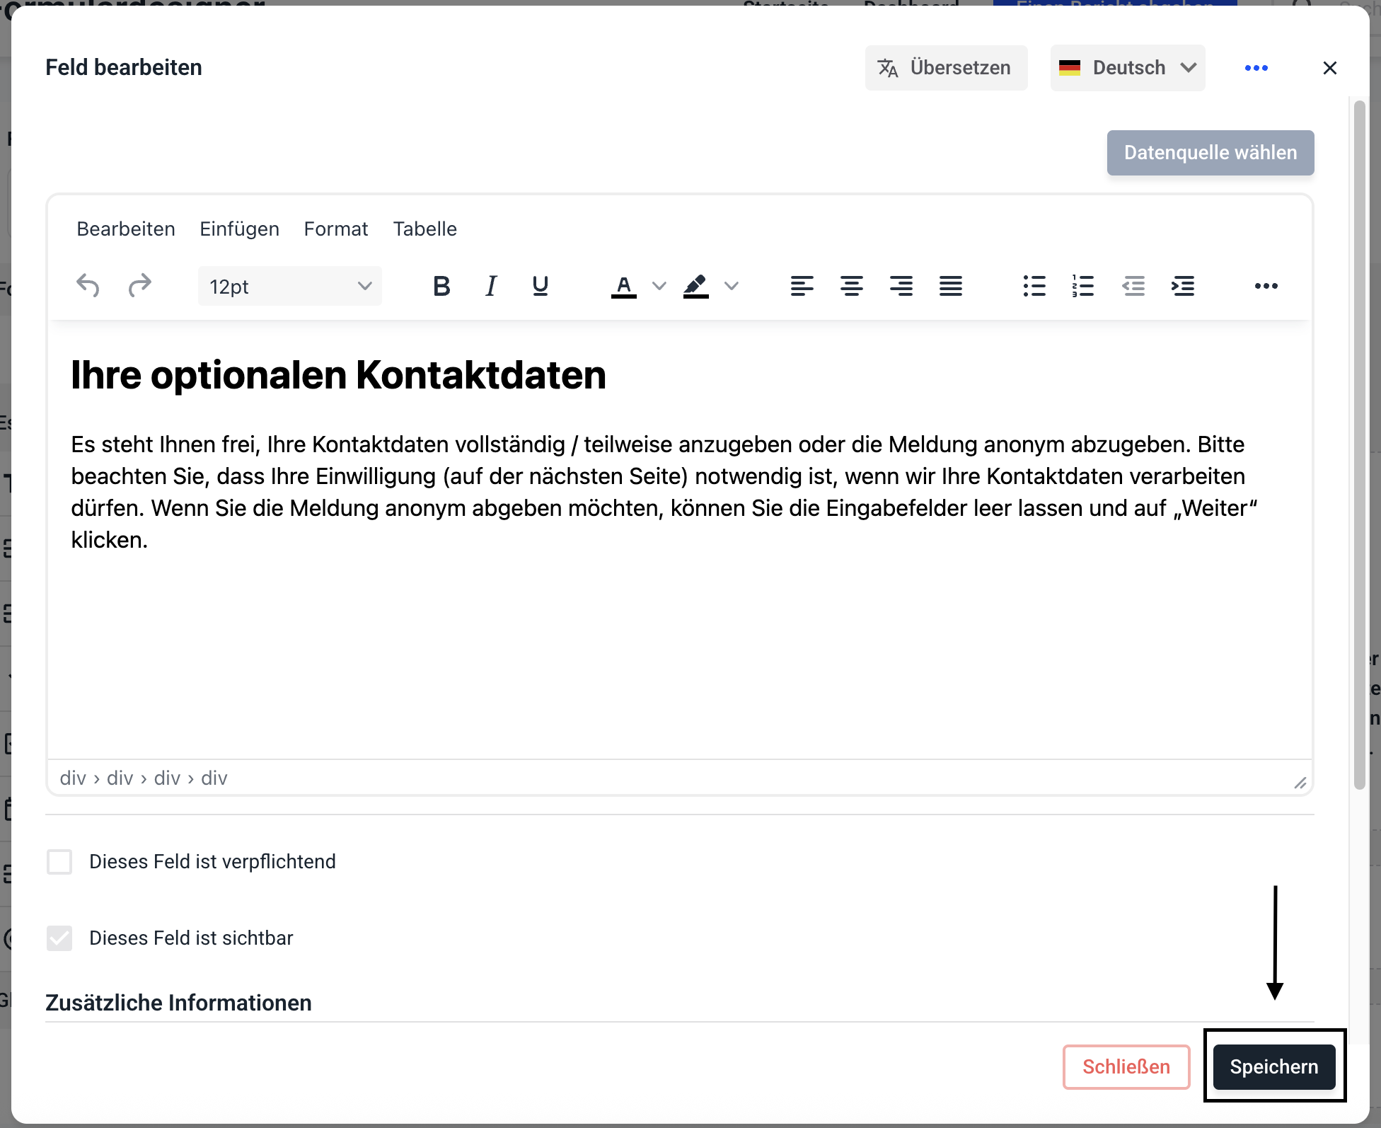Open the Einfügen menu
Viewport: 1381px width, 1128px height.
pos(239,229)
